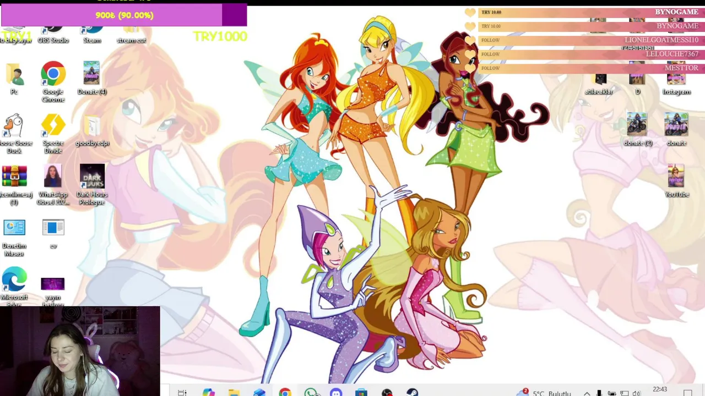The image size is (705, 396).
Task: Open the Steam desktop shortcut
Action: [92, 34]
